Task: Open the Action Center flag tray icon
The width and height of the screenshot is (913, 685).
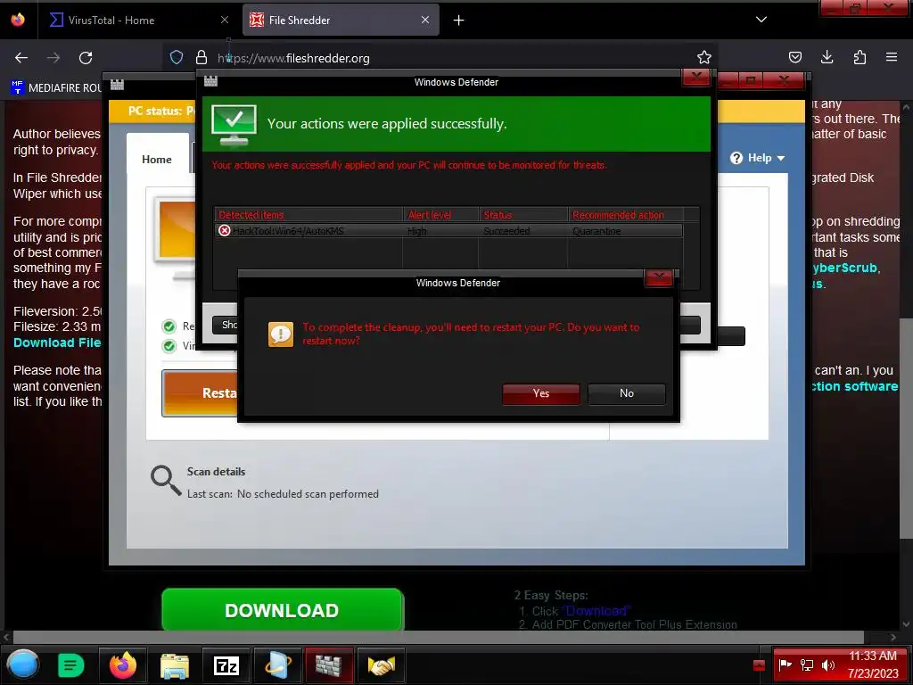Action: 785,664
